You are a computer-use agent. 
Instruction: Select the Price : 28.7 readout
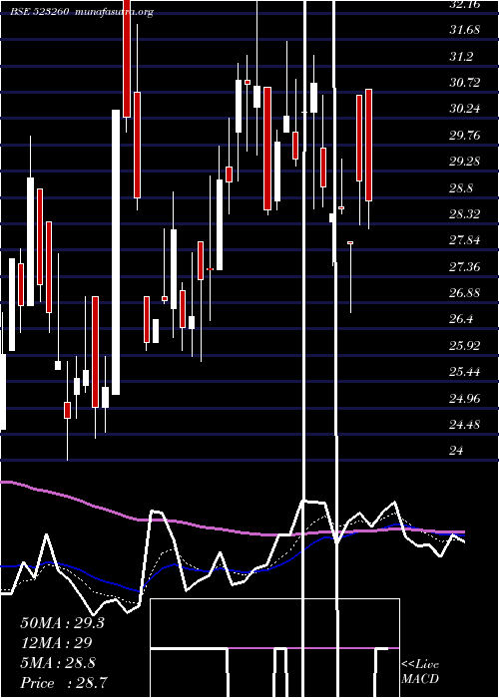pyautogui.click(x=64, y=683)
